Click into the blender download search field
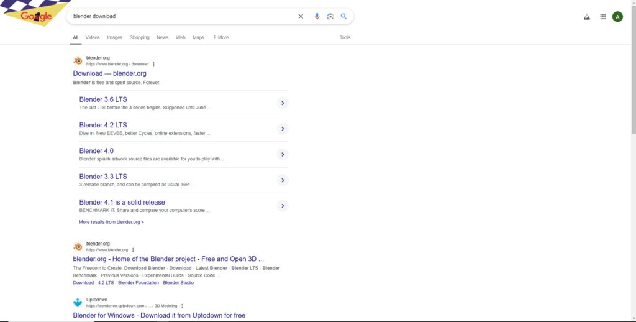The image size is (636, 322). (x=183, y=16)
